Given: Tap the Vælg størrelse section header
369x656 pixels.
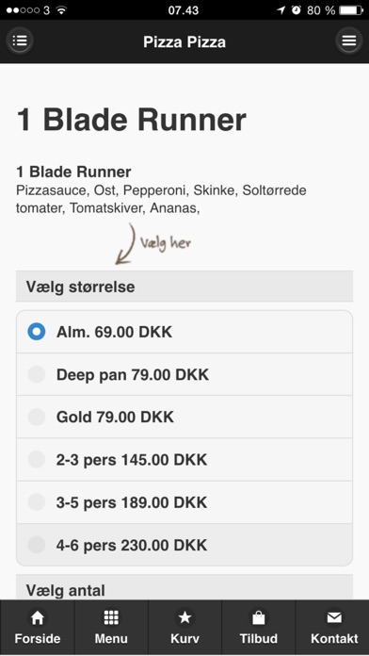Looking at the screenshot, I should coord(184,287).
